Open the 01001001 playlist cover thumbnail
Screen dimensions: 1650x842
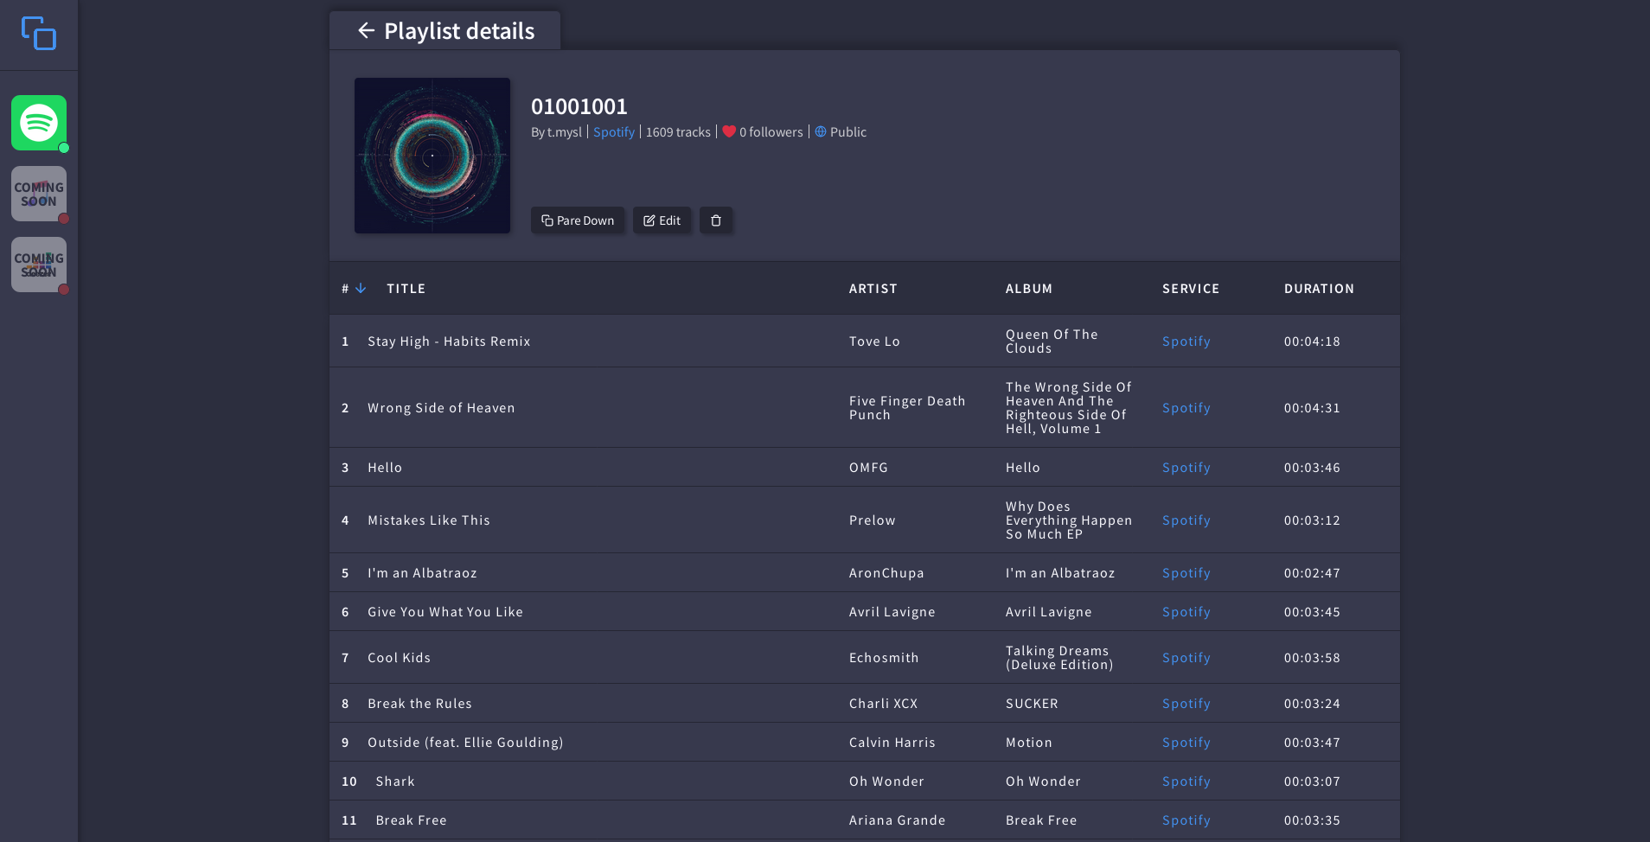click(x=432, y=156)
